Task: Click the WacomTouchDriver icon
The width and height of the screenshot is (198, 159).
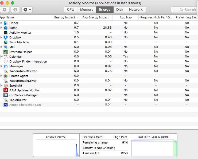Action: [6, 81]
